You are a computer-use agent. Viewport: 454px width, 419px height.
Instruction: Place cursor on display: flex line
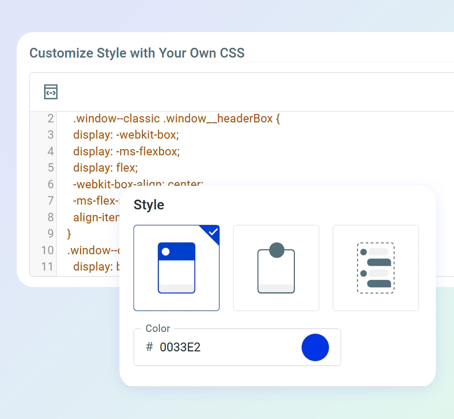[105, 168]
